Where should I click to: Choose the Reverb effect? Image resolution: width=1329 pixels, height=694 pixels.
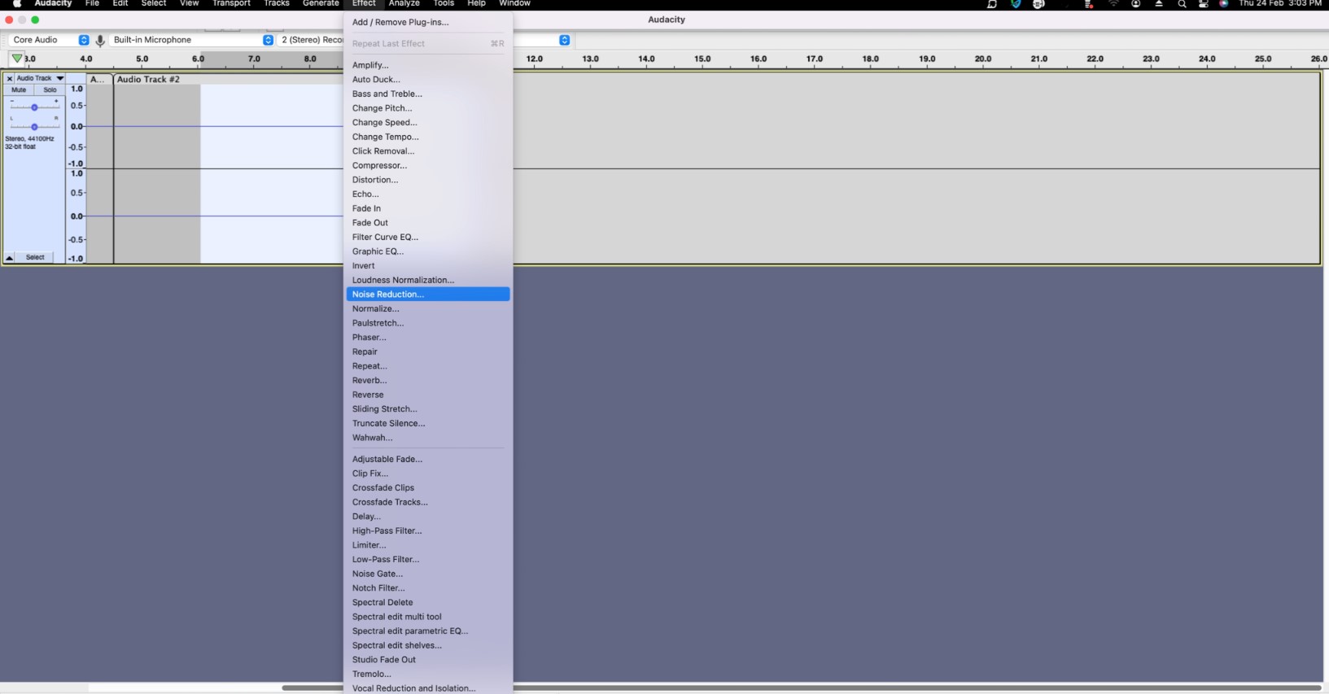coord(428,381)
